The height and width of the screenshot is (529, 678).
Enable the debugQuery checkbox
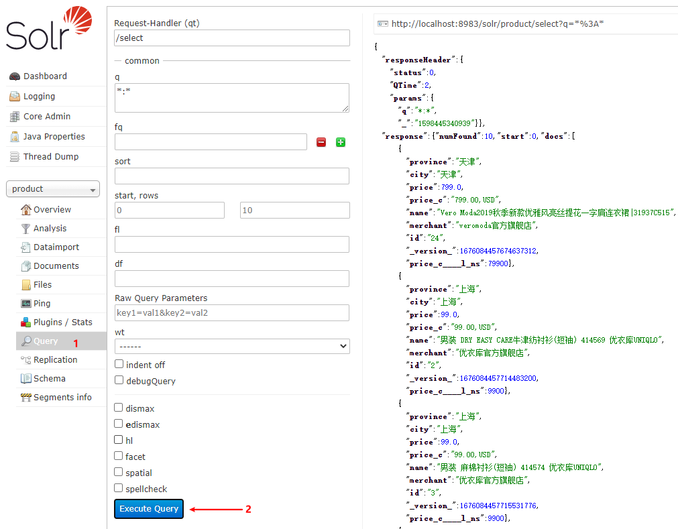coord(119,380)
